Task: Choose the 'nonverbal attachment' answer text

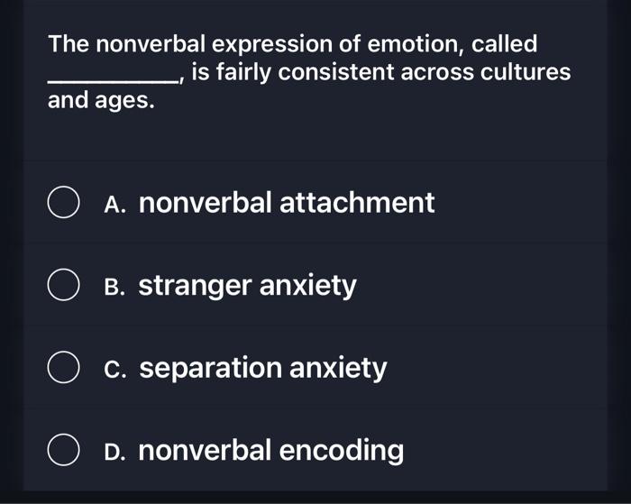Action: pos(287,202)
